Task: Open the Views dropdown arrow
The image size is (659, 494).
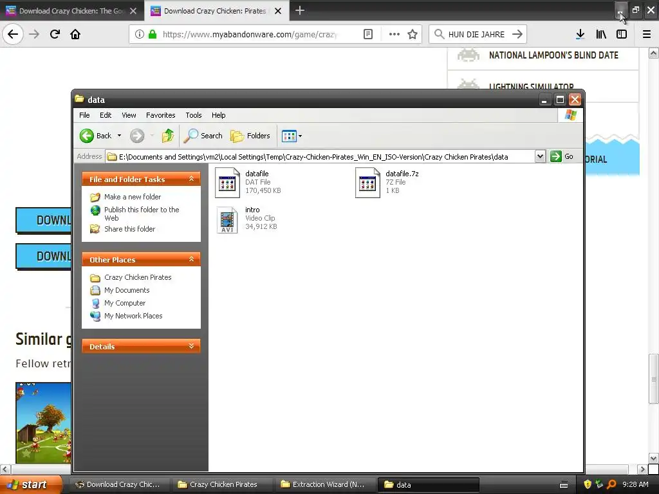Action: click(x=300, y=136)
